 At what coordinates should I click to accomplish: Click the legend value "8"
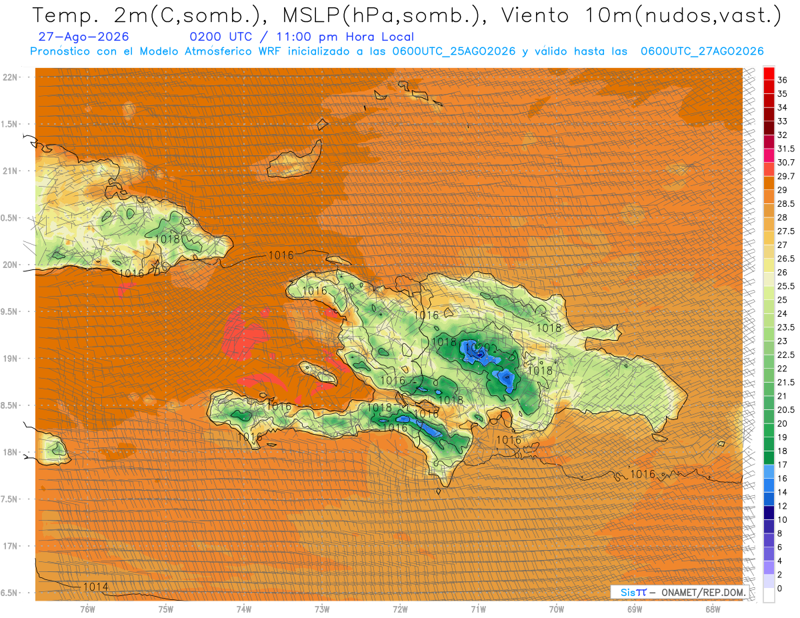point(780,533)
